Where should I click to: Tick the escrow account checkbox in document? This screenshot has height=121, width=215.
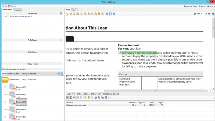coord(119,52)
